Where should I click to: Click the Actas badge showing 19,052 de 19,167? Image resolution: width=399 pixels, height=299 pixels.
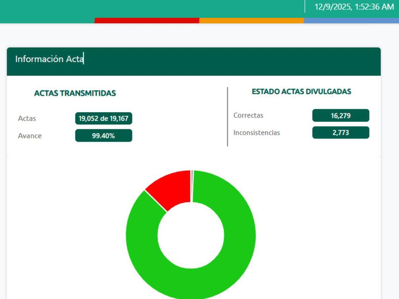tap(104, 119)
